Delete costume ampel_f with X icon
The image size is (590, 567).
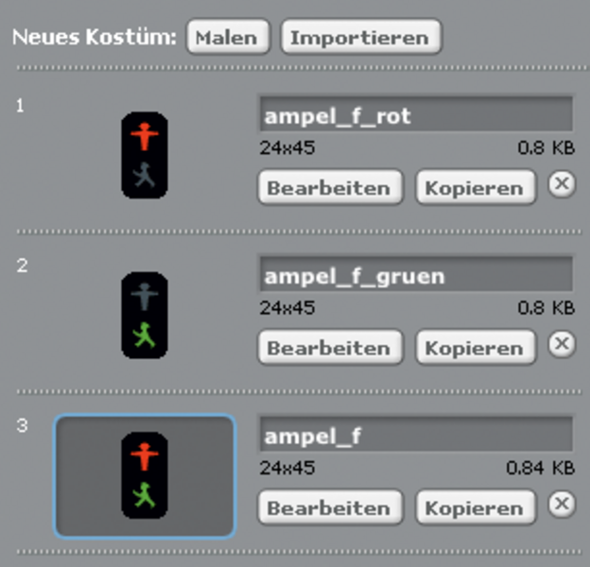click(x=562, y=504)
